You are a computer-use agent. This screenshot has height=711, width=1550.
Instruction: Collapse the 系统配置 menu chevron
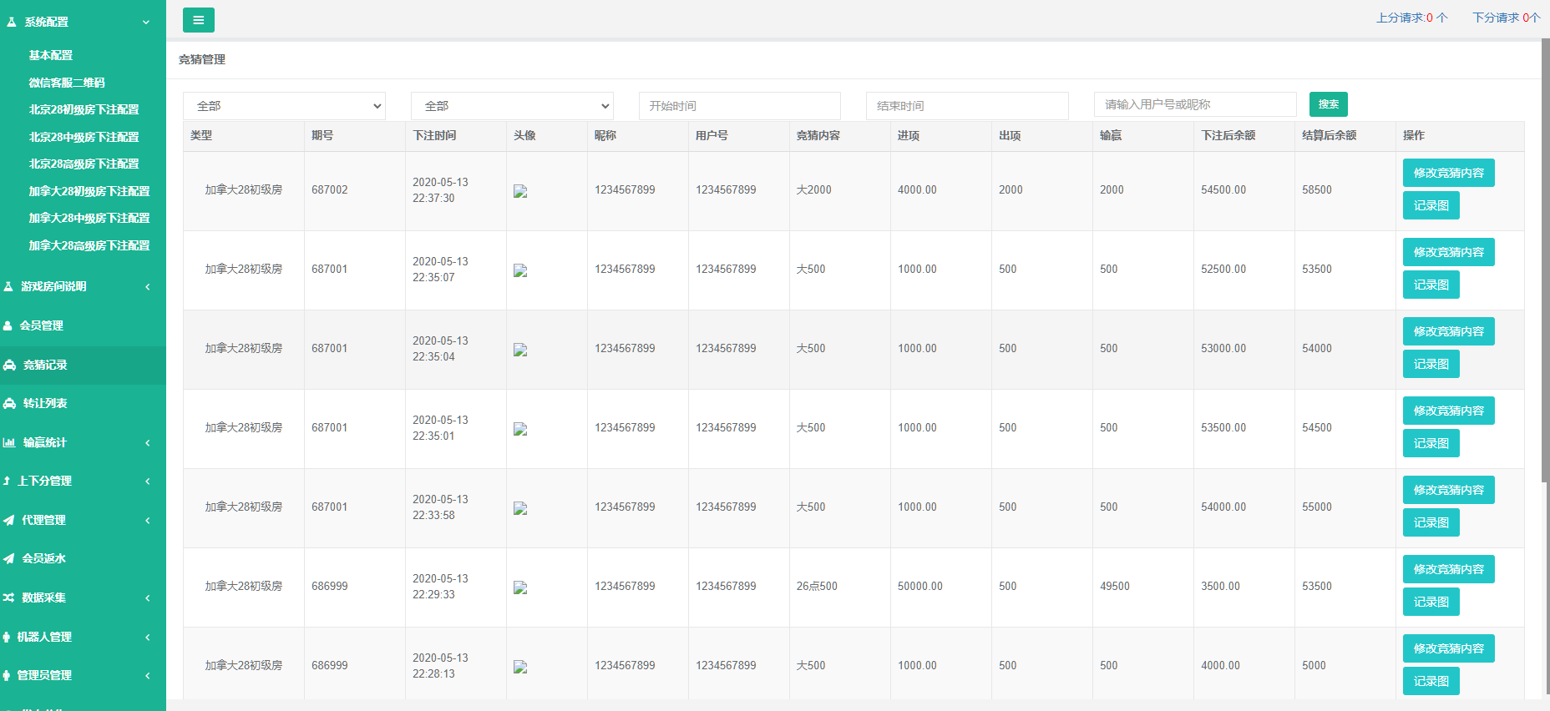point(146,23)
